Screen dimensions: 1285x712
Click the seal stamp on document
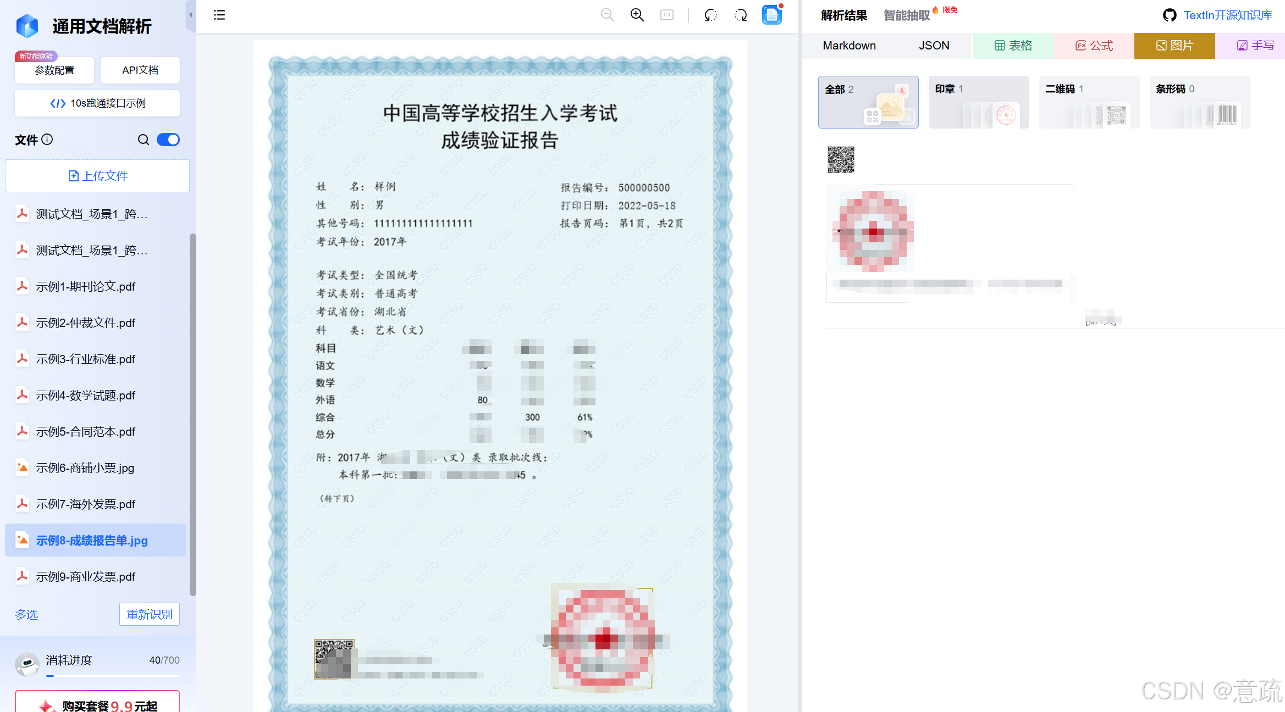603,638
